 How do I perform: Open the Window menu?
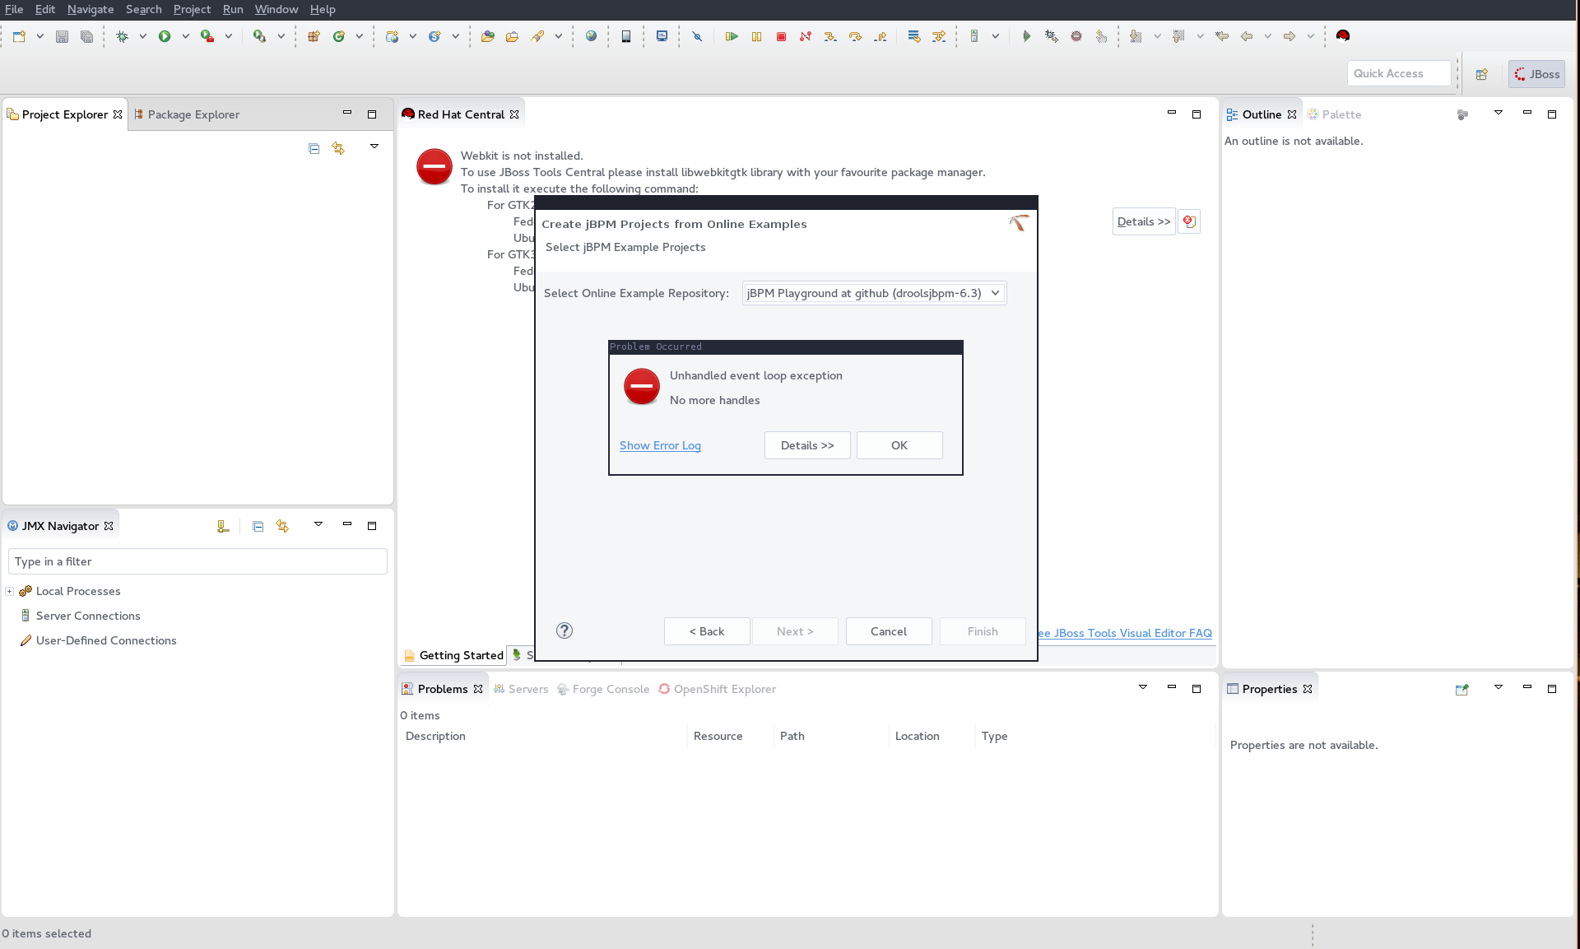click(276, 9)
